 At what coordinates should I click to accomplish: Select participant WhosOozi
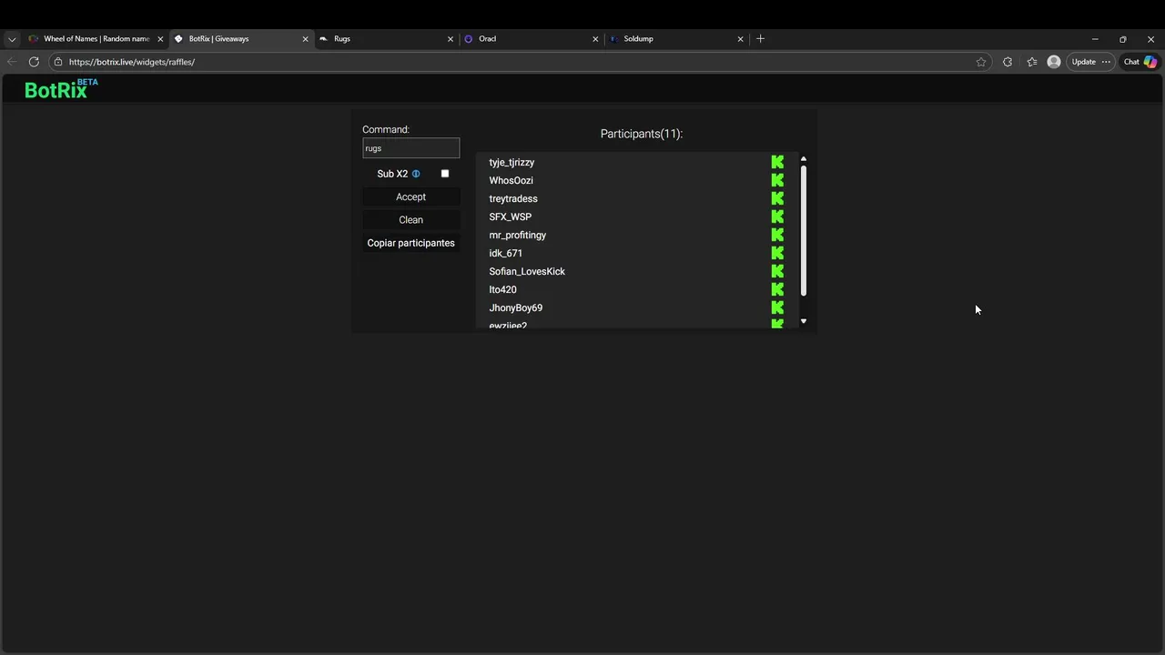click(511, 180)
